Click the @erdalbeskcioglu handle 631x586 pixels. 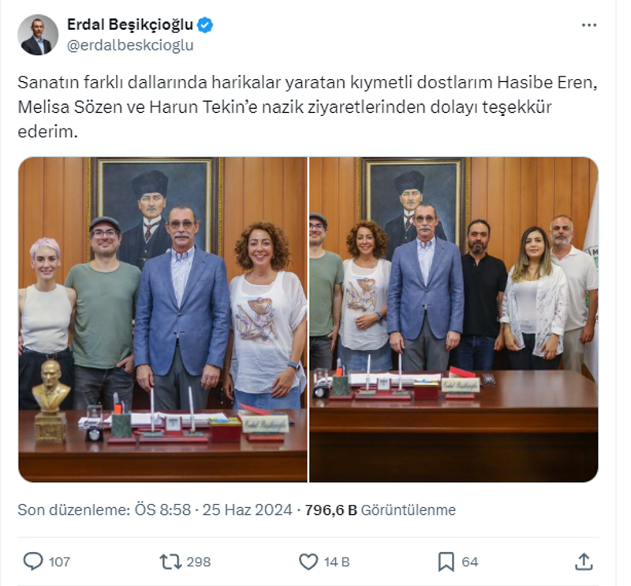(130, 45)
